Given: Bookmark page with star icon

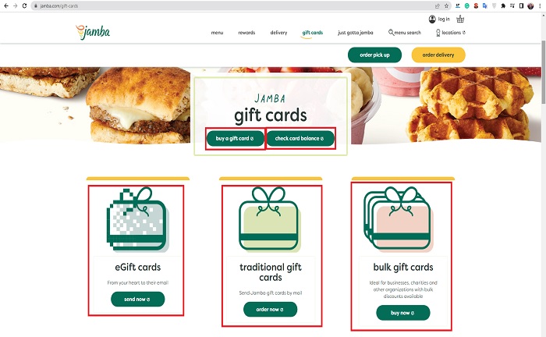Looking at the screenshot, I should pyautogui.click(x=446, y=5).
